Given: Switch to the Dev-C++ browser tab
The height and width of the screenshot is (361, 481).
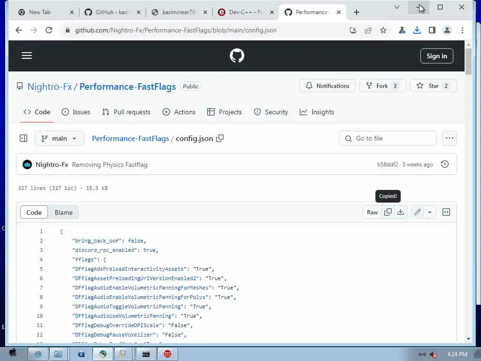Looking at the screenshot, I should 245,12.
